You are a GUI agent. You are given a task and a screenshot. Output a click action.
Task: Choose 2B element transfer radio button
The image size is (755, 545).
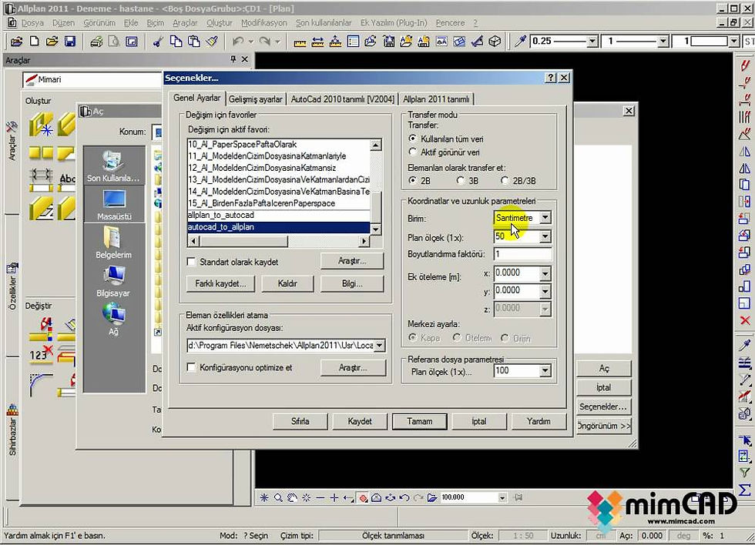click(x=413, y=180)
